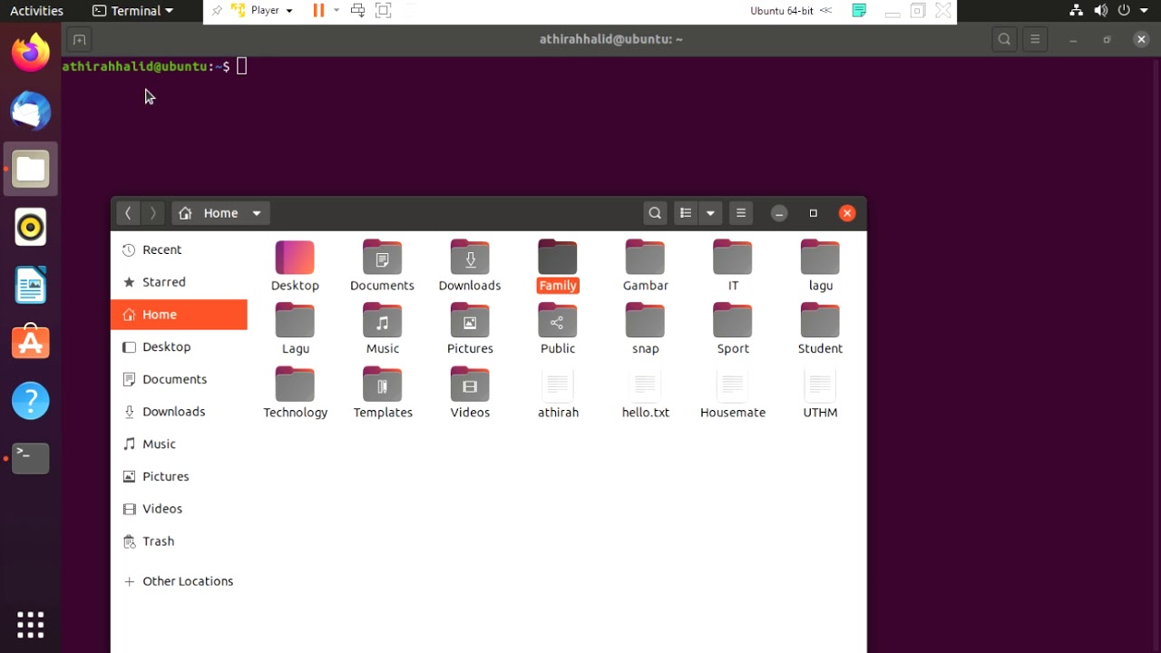The width and height of the screenshot is (1161, 653).
Task: Open the Files hamburger menu
Action: pos(741,213)
